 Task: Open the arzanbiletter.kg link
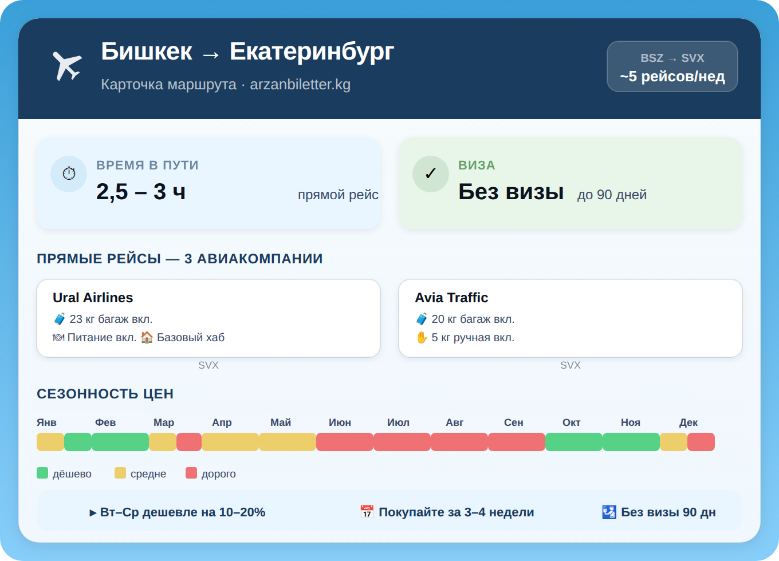tap(300, 85)
